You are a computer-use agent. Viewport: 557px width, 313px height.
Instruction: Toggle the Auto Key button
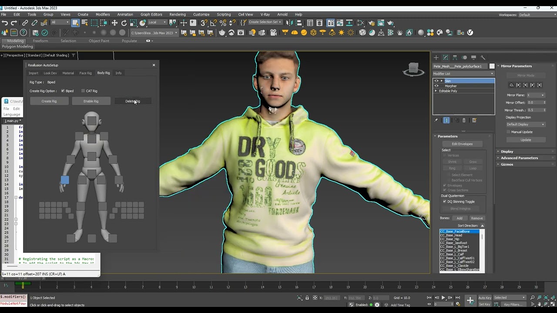pyautogui.click(x=485, y=298)
